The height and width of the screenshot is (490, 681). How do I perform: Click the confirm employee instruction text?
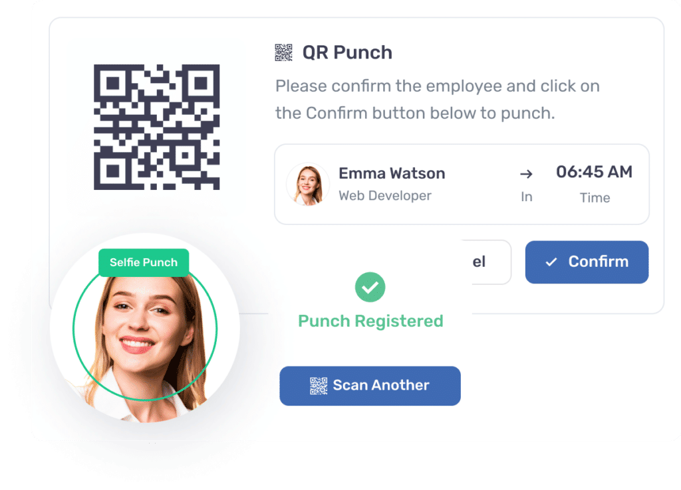tap(438, 100)
